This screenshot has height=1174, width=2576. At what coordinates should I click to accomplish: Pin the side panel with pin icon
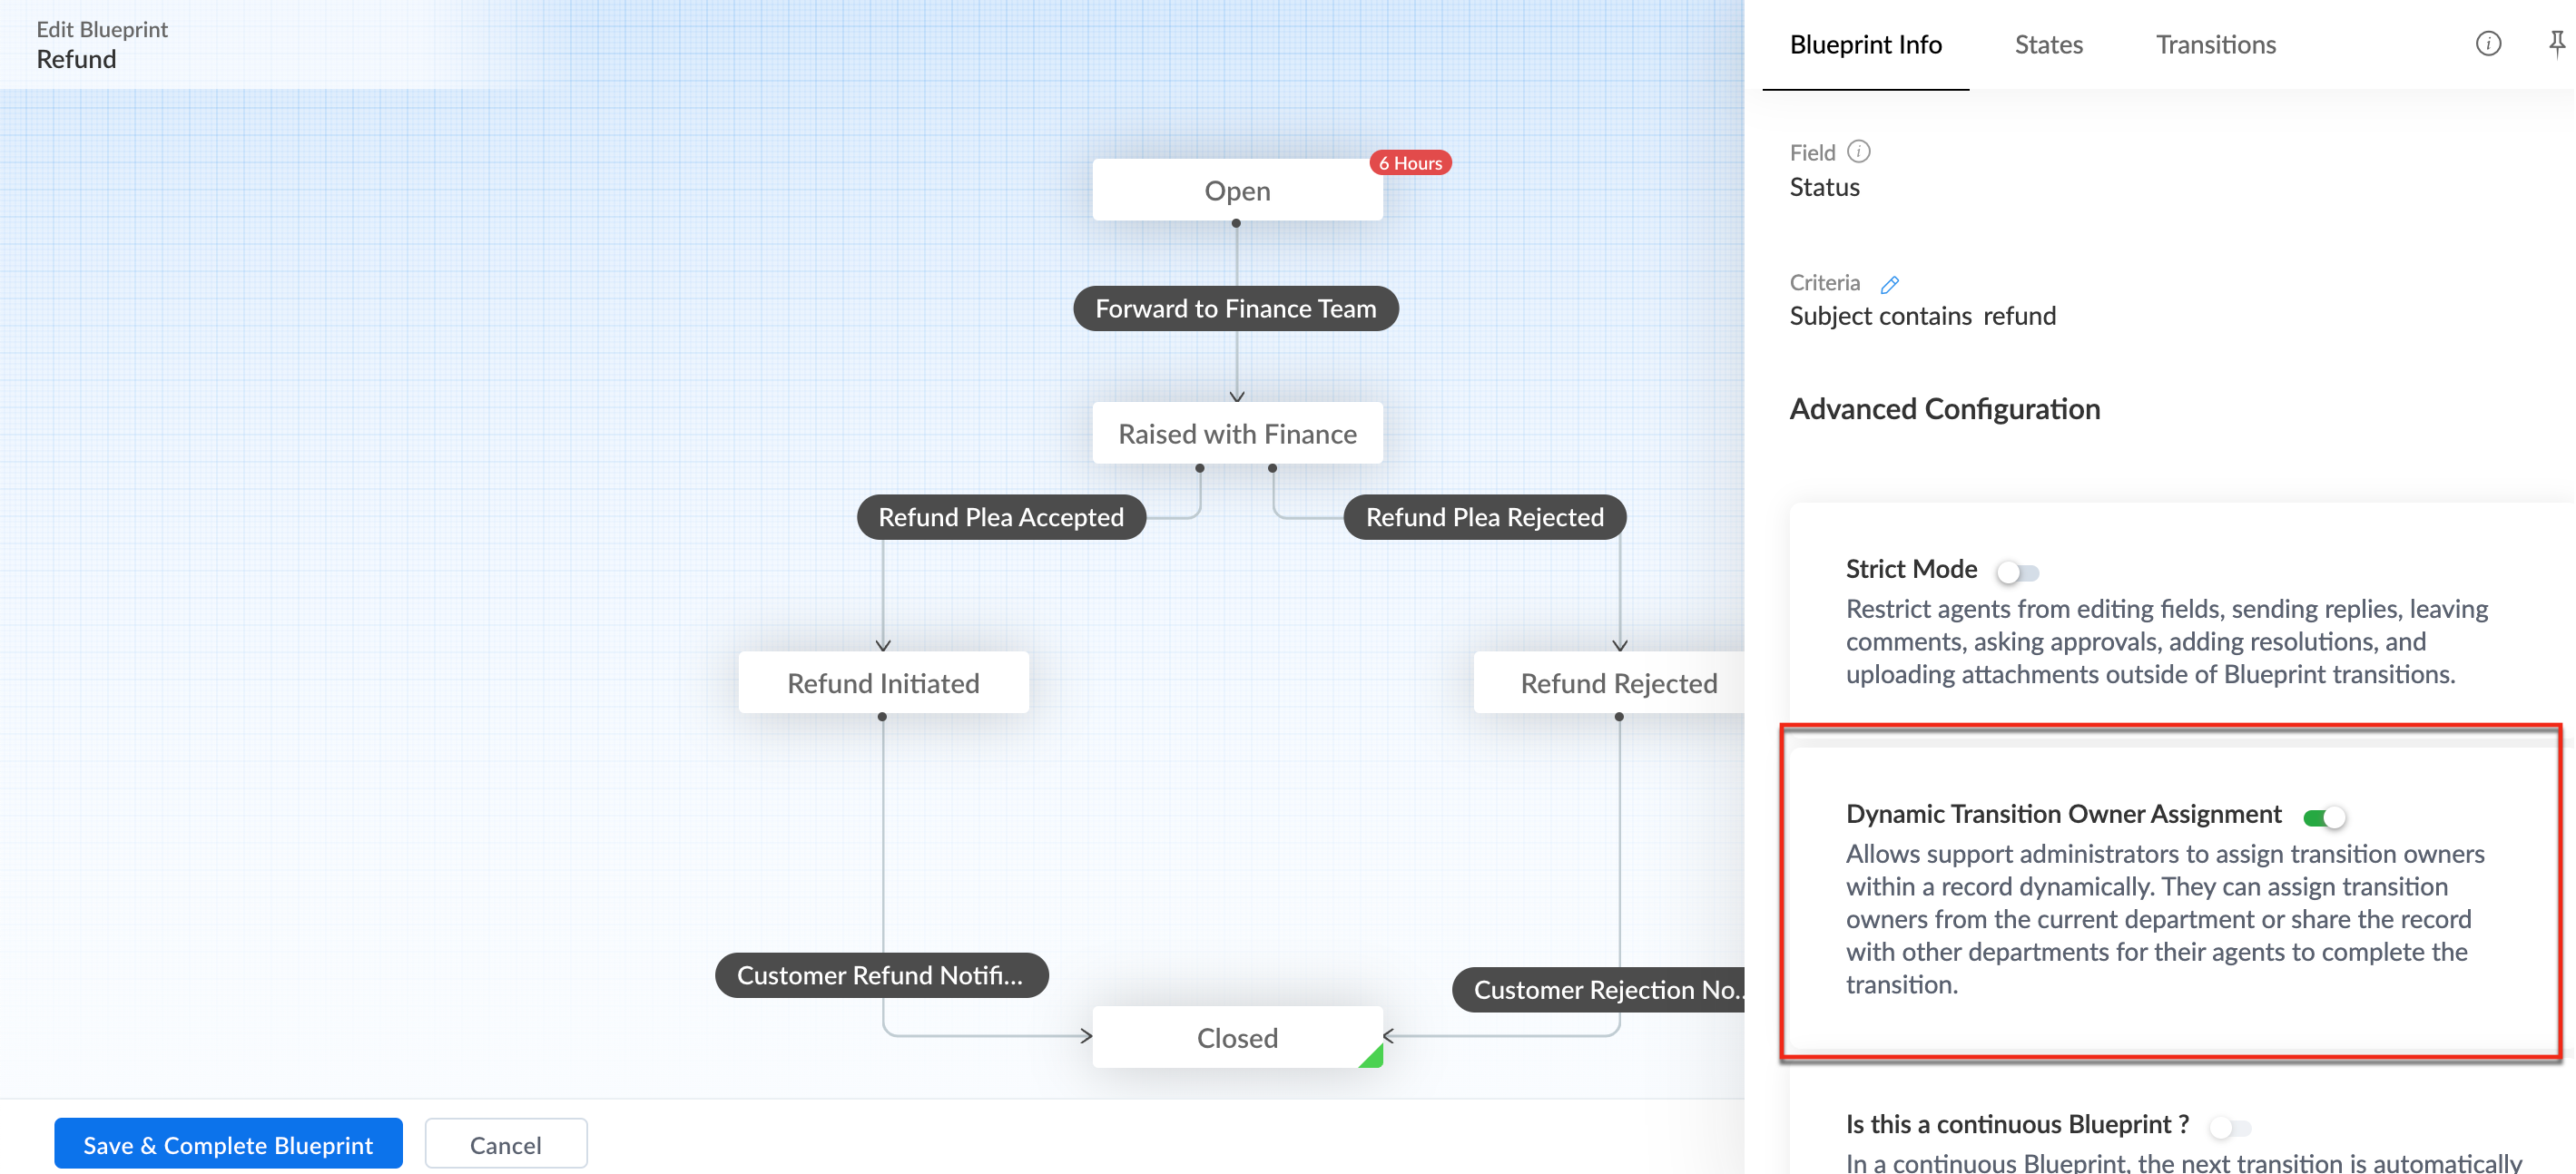(x=2556, y=44)
